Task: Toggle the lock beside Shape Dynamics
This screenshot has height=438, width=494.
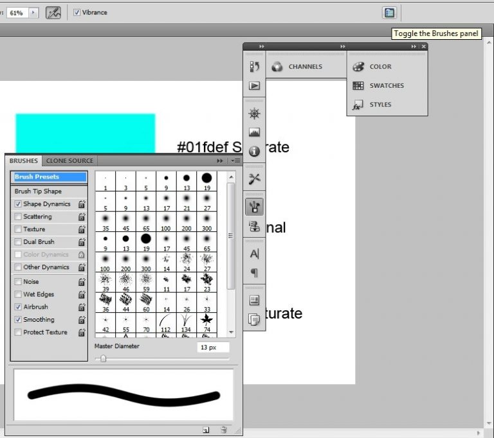Action: (x=82, y=204)
